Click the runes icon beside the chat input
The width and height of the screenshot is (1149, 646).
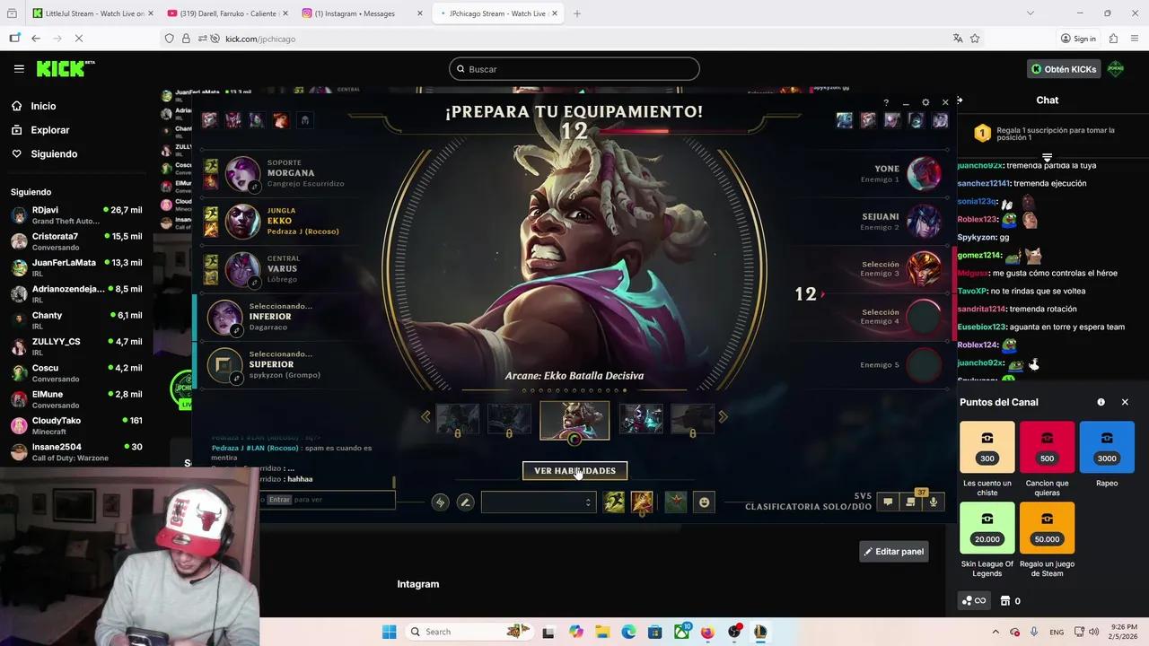coord(440,502)
